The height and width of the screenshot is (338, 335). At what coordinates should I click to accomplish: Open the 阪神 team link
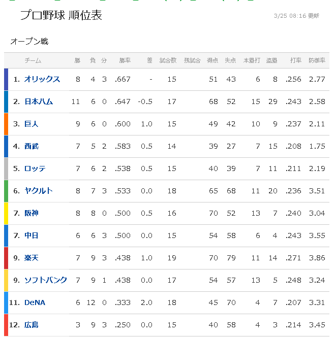[32, 213]
